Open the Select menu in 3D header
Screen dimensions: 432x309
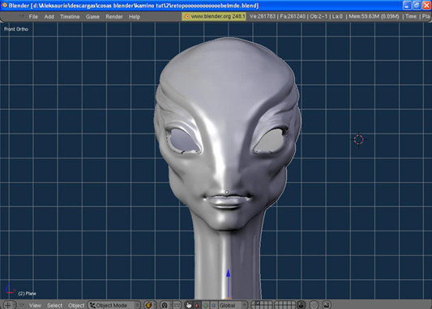[x=54, y=305]
